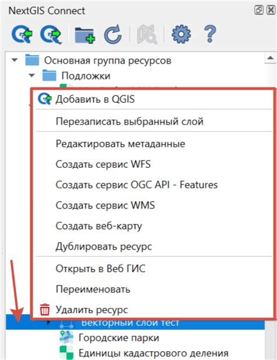Open the help question mark icon
The width and height of the screenshot is (277, 360).
(210, 34)
